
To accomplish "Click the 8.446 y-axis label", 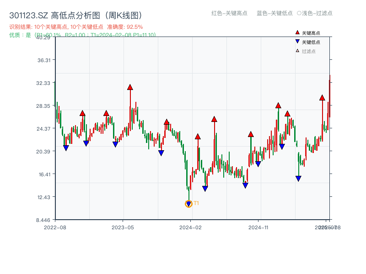I will tap(43, 220).
